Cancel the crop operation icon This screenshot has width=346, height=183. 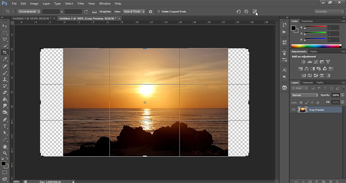(246, 12)
